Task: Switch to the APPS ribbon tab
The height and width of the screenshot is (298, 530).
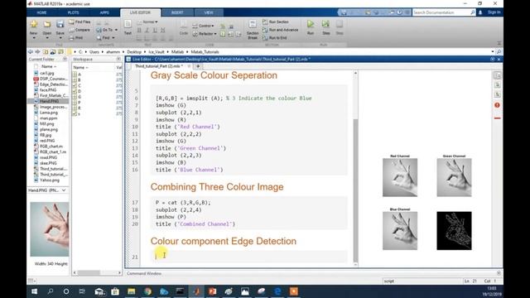Action: 104,12
